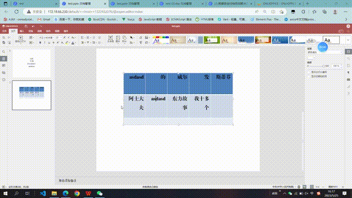This screenshot has height=198, width=352.
Task: Open Visual Studio Code from taskbar
Action: [x=43, y=193]
